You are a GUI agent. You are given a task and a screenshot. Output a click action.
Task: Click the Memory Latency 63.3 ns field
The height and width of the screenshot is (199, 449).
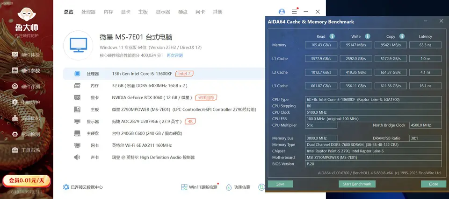[425, 45]
